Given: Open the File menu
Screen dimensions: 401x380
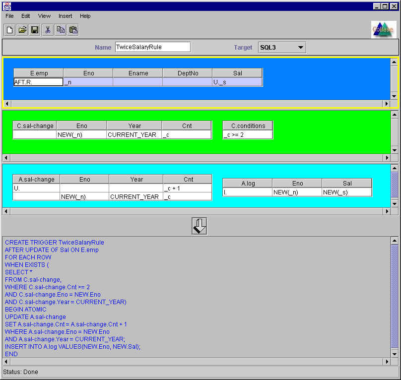Looking at the screenshot, I should tap(9, 16).
